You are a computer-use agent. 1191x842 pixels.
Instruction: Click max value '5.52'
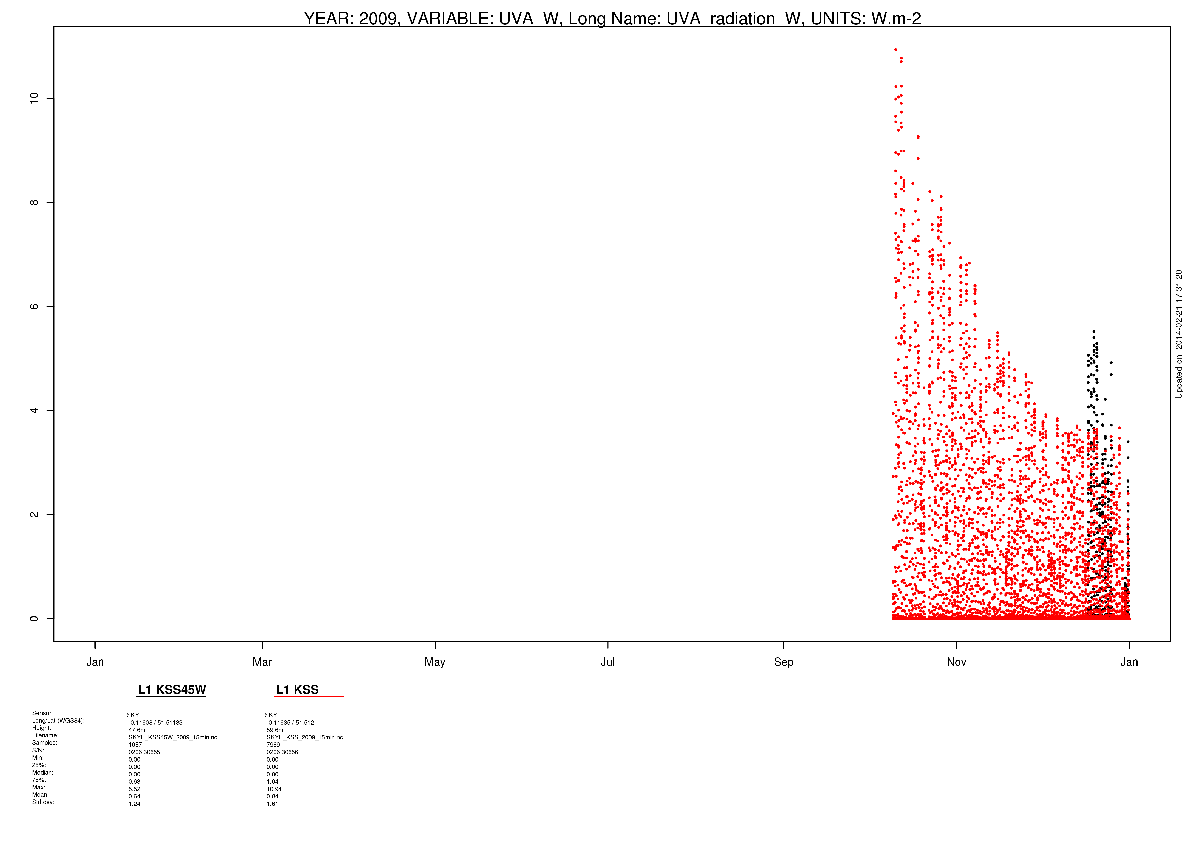click(x=134, y=789)
